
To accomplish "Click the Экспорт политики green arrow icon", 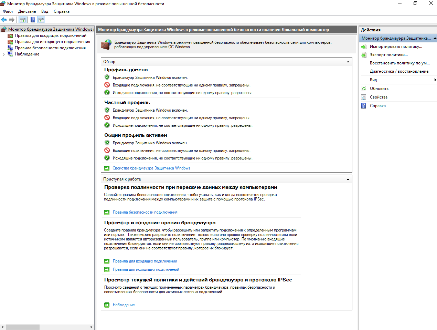I will click(364, 55).
